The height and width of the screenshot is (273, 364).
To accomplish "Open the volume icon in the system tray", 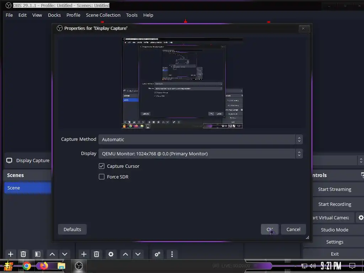I will point(313,266).
